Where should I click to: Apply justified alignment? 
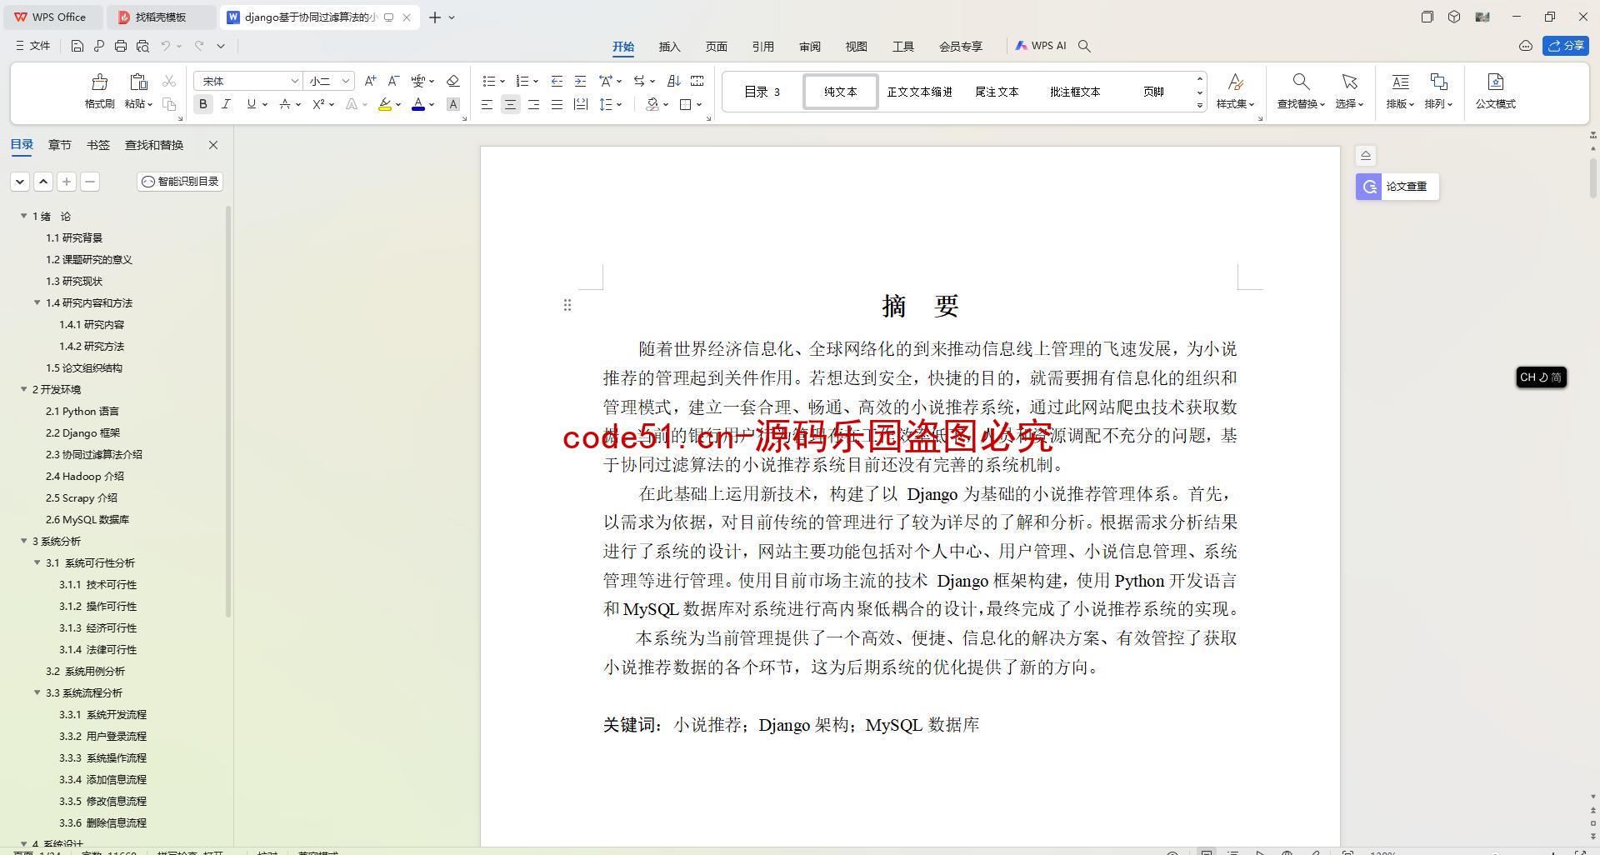click(x=557, y=104)
